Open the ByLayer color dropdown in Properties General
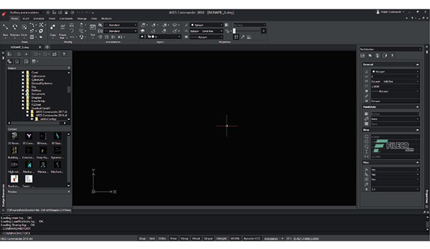This screenshot has height=249, width=430. [395, 72]
